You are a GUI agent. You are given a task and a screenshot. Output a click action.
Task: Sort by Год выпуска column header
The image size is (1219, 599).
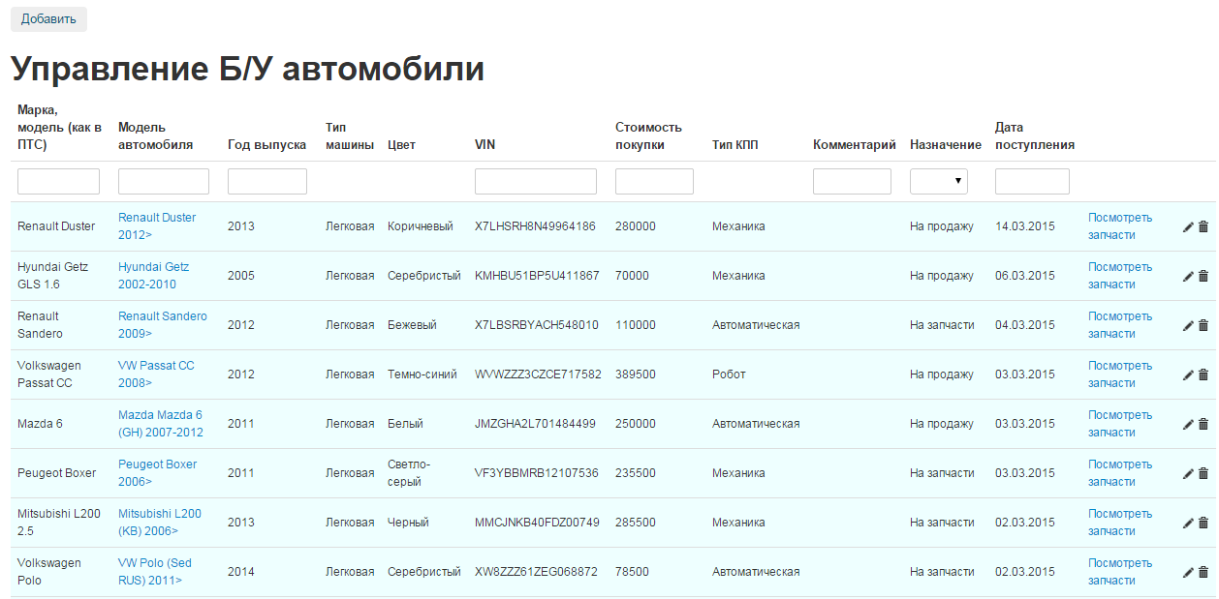point(267,145)
